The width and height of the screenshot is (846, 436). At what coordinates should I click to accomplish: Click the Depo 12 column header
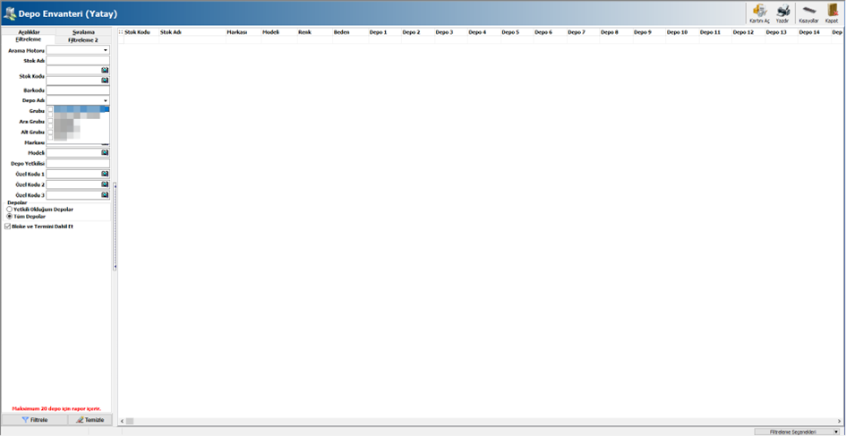click(x=748, y=32)
